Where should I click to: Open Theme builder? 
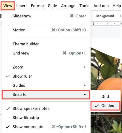coord(46,44)
